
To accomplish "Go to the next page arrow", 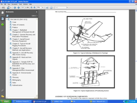I will 19,8.
